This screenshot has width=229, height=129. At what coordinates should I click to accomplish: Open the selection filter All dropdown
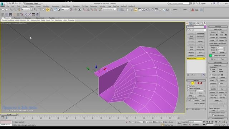[x=25, y=9]
